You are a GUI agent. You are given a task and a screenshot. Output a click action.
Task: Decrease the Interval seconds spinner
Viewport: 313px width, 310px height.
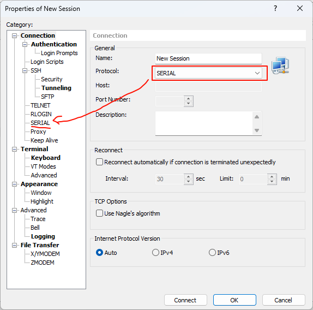pyautogui.click(x=189, y=182)
